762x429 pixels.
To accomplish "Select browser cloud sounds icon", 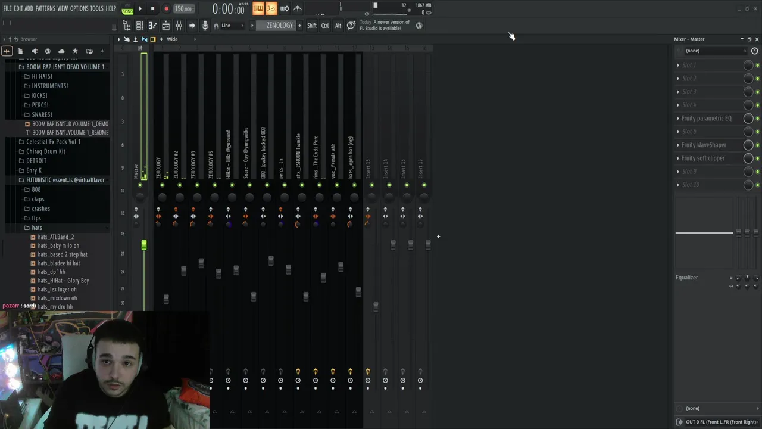I will coord(61,51).
